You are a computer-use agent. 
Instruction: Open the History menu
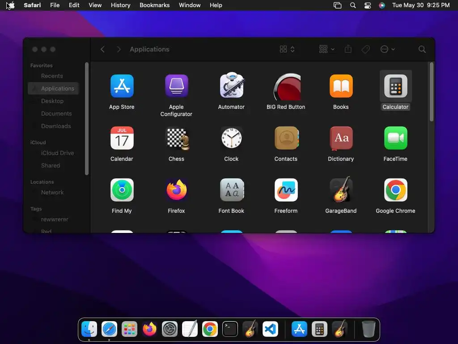tap(120, 5)
